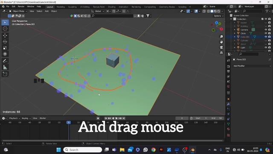Open the Keying dropdown in timeline

click(26, 118)
